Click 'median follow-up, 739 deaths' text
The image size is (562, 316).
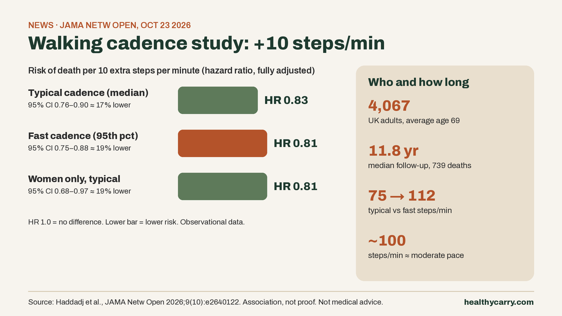420,166
